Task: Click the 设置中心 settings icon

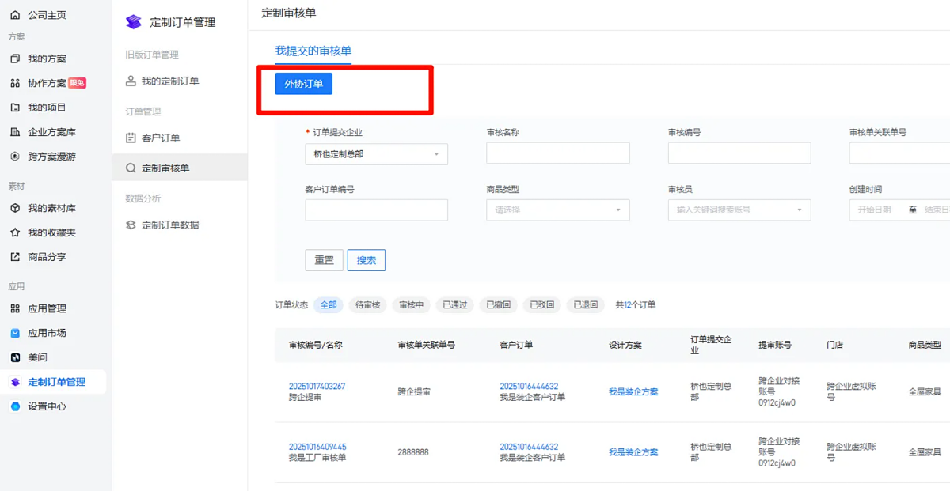Action: 15,406
